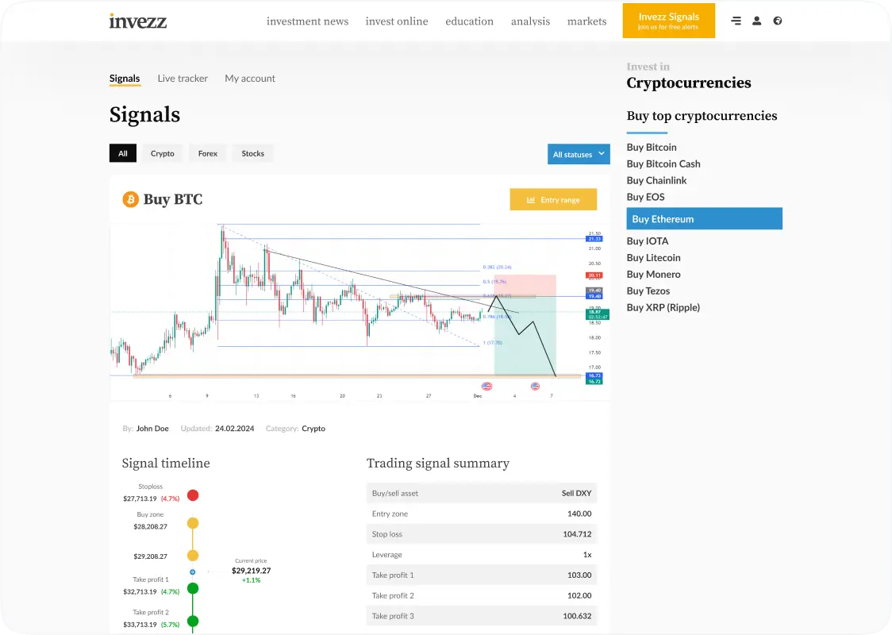The height and width of the screenshot is (635, 892).
Task: Click the Crypto category value
Action: (x=313, y=429)
